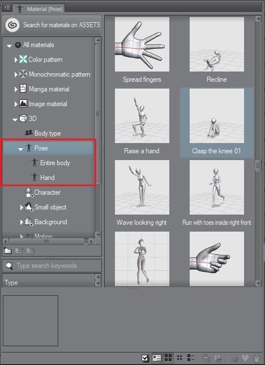Expand the Color pattern folder
Image resolution: width=265 pixels, height=365 pixels.
[x=16, y=60]
